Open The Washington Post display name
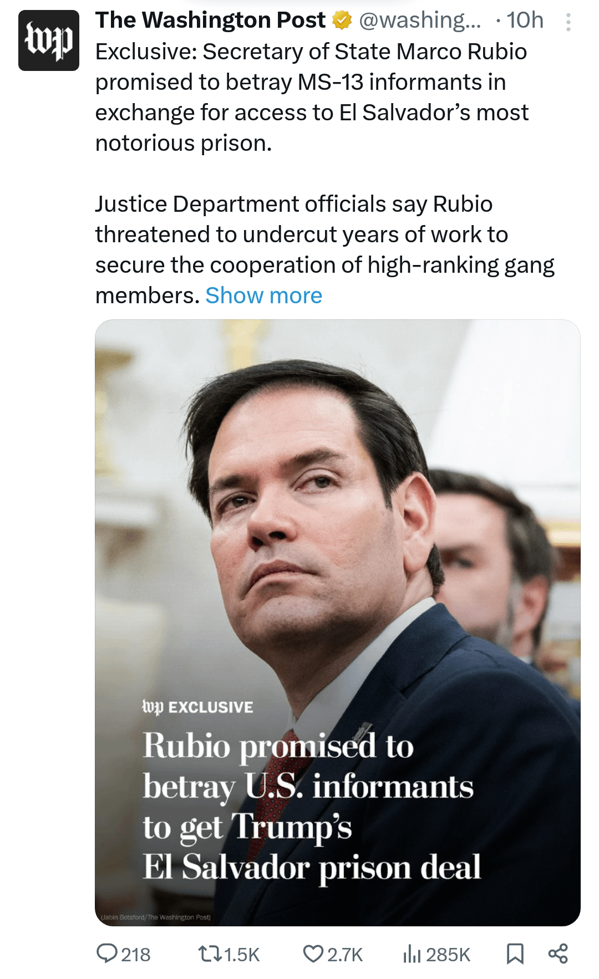 tap(210, 21)
